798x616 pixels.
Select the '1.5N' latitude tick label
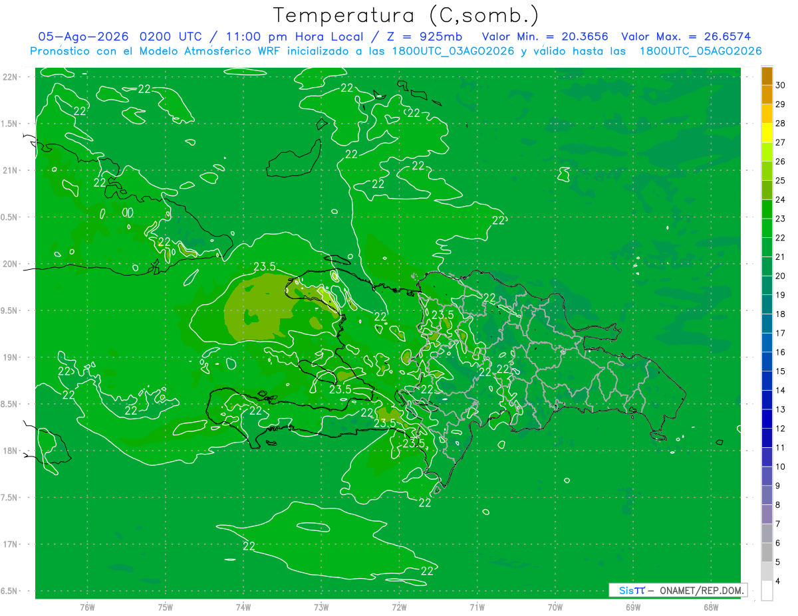coord(9,124)
